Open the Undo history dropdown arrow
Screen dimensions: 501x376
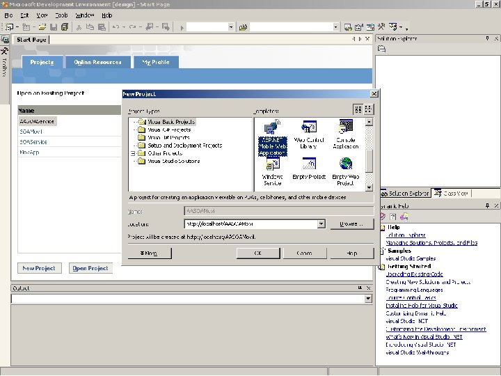tap(124, 27)
